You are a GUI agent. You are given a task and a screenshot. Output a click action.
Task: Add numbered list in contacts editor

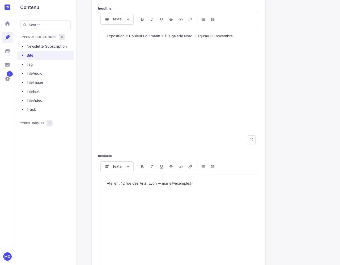(213, 167)
